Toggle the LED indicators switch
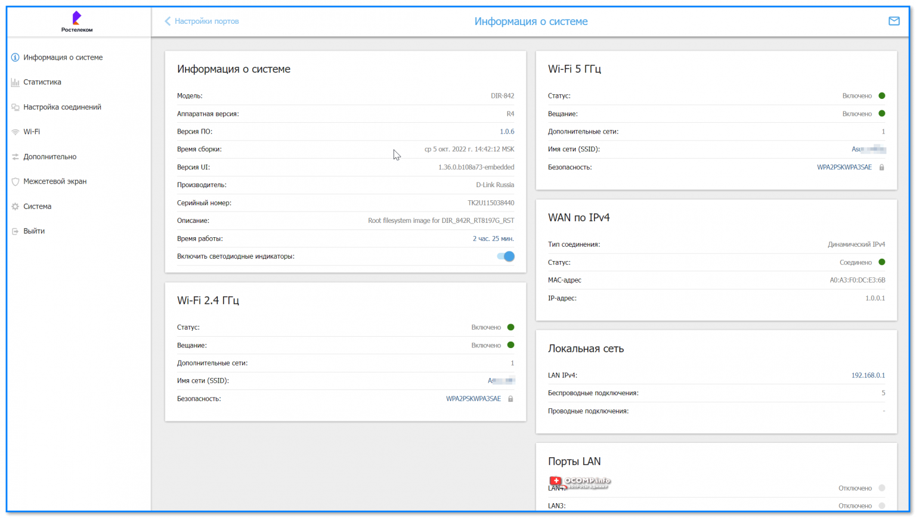This screenshot has width=916, height=518. (506, 256)
